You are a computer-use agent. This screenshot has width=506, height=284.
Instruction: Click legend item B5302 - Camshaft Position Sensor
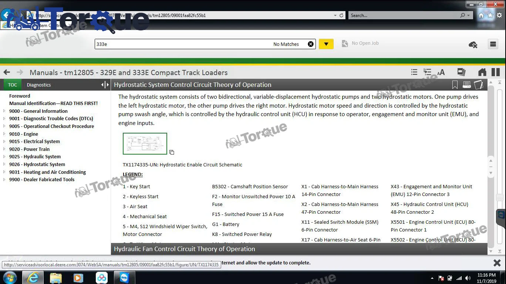pyautogui.click(x=250, y=186)
